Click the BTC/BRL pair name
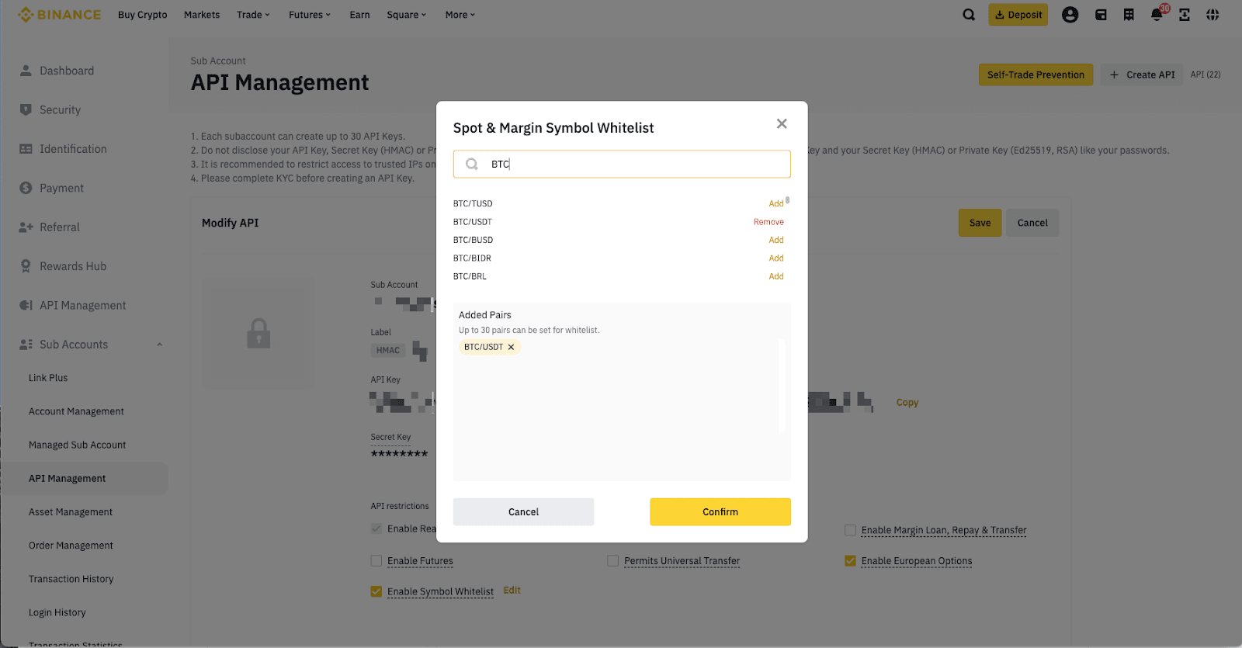This screenshot has width=1242, height=648. tap(470, 276)
